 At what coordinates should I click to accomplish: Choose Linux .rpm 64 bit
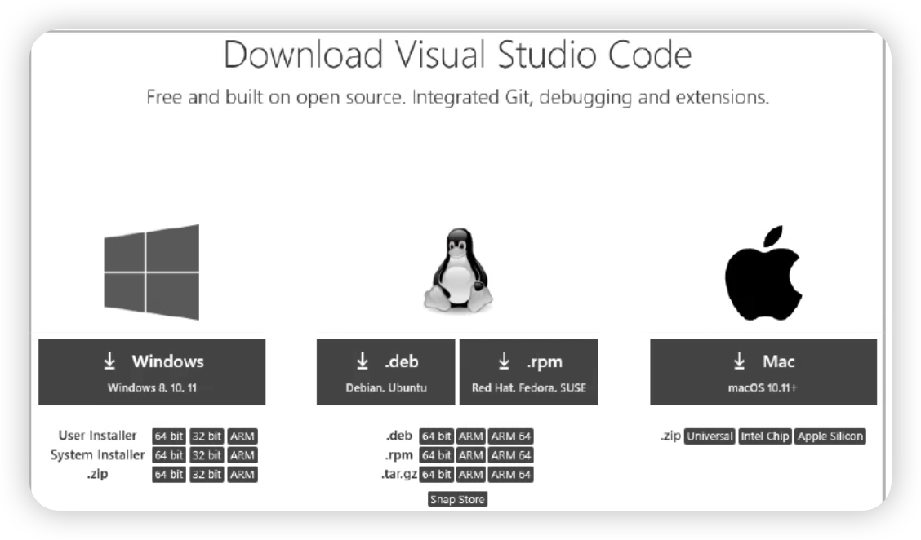tap(437, 455)
